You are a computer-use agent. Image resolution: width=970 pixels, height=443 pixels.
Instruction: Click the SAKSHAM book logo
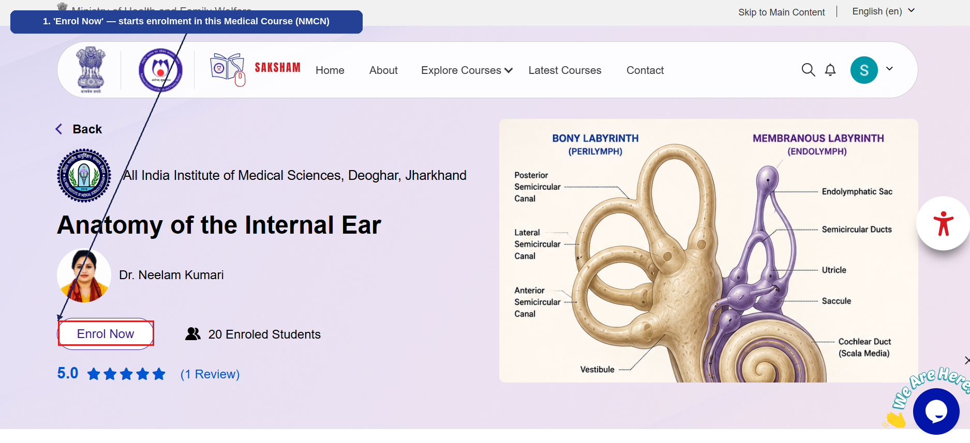(x=228, y=69)
